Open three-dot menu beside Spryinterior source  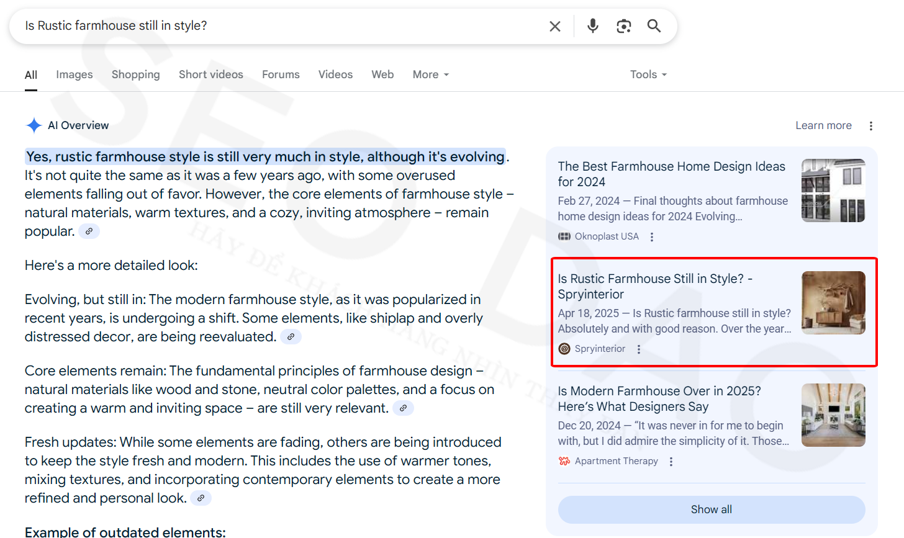(x=638, y=349)
